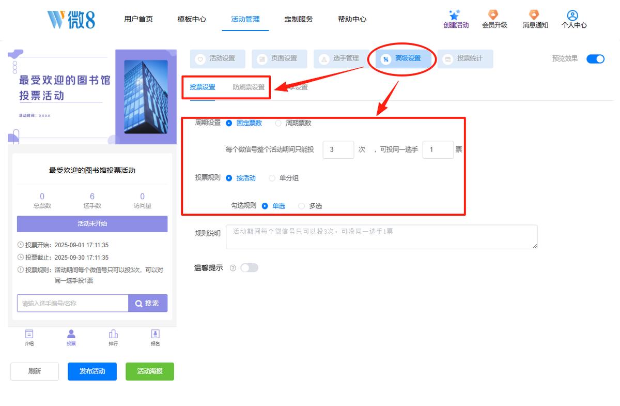Open the 投票设置 sub-tab
The image size is (620, 406).
203,87
